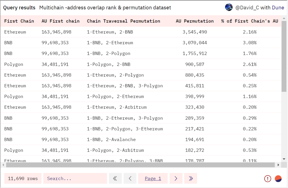The image size is (288, 188).
Task: Go to the first page using double-left arrows
Action: click(115, 178)
